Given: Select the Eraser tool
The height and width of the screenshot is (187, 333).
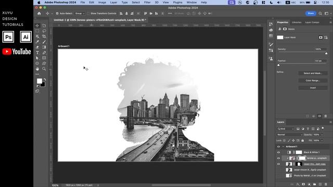Looking at the screenshot, I should [37, 47].
